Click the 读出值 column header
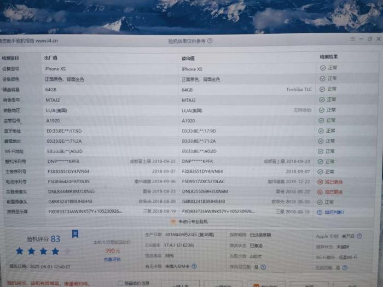 (x=188, y=58)
